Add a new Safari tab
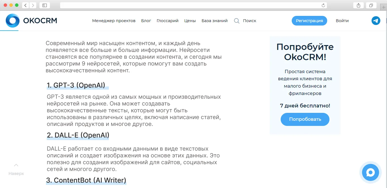387x188 pixels. 384,7
